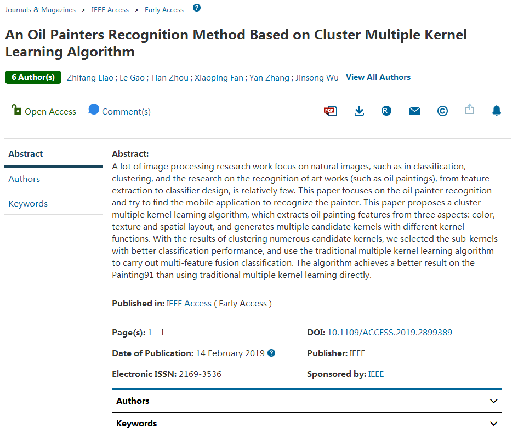
Task: Click the PDF download icon
Action: tap(330, 111)
